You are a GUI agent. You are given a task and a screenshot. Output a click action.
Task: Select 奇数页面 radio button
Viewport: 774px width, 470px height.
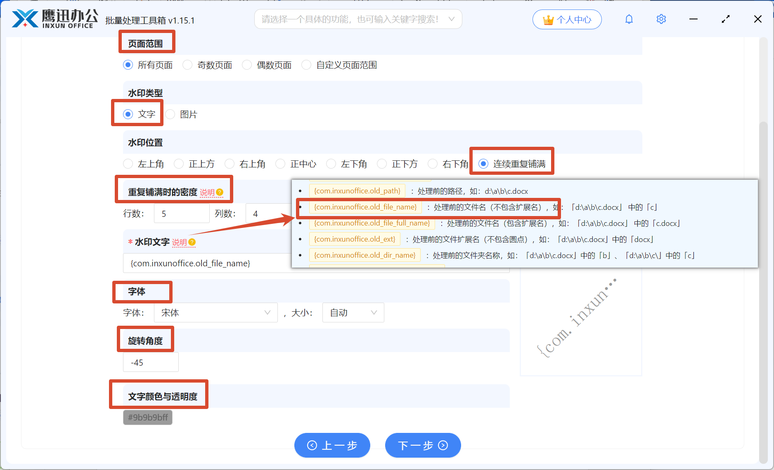point(187,65)
